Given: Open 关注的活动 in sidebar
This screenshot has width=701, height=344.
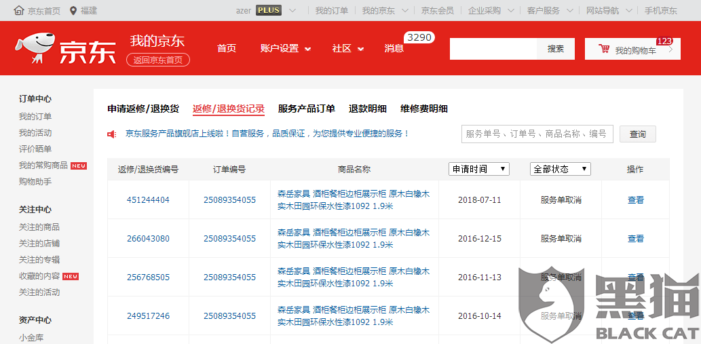Looking at the screenshot, I should click(x=39, y=292).
